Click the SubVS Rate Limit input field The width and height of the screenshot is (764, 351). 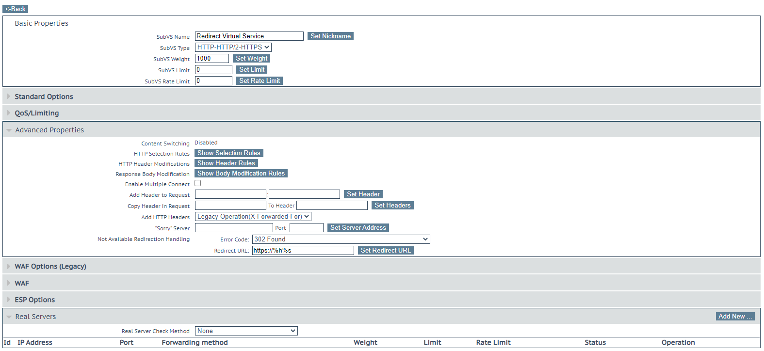213,81
